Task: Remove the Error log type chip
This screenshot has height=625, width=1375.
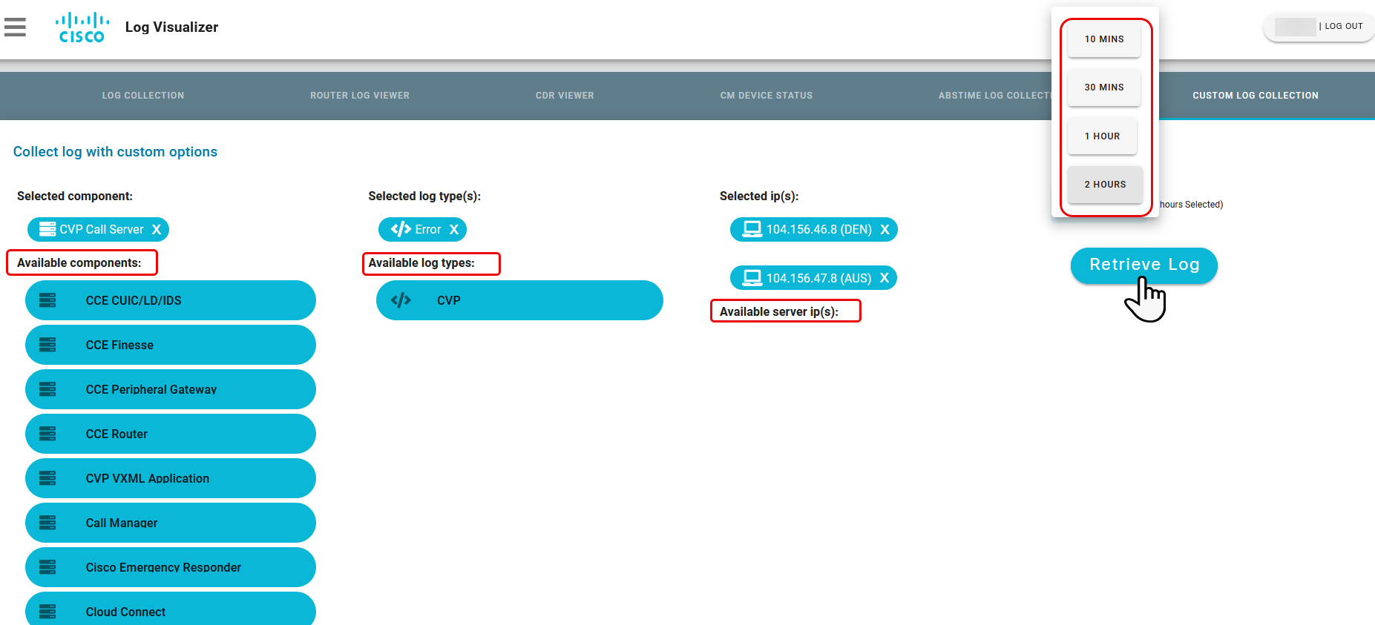Action: (x=454, y=230)
